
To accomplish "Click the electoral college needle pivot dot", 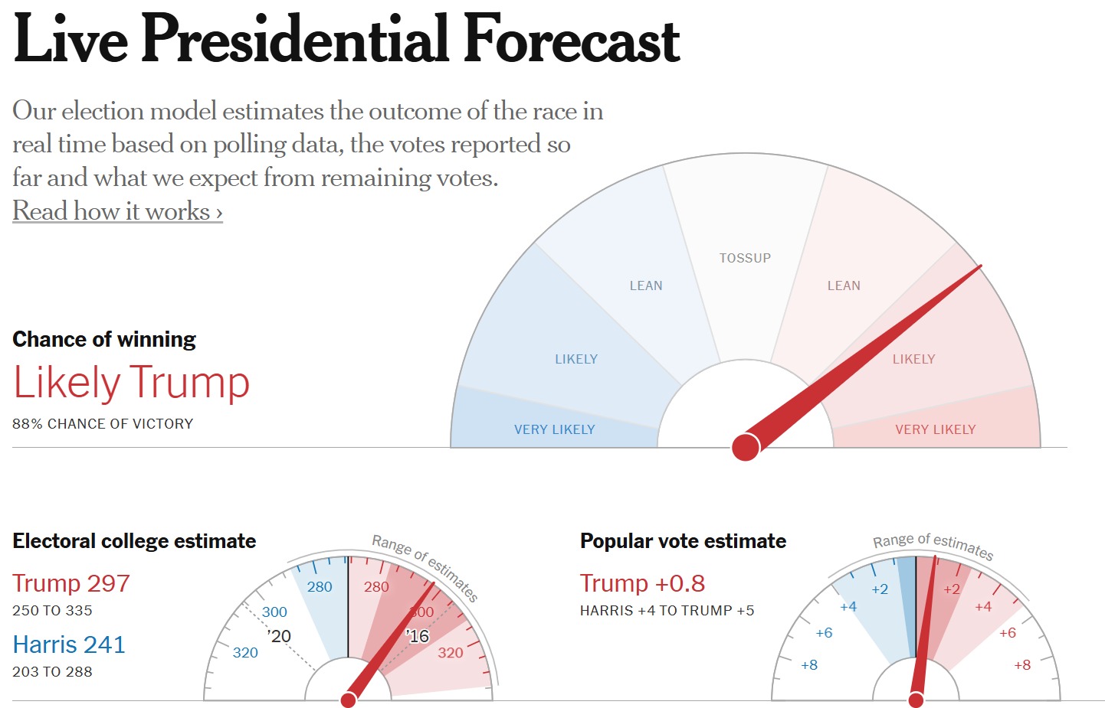I will click(348, 700).
